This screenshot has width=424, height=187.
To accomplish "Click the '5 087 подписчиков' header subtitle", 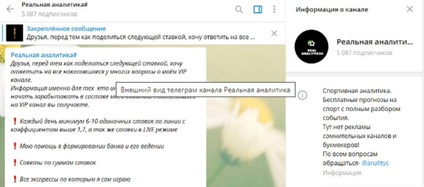I will tap(50, 14).
